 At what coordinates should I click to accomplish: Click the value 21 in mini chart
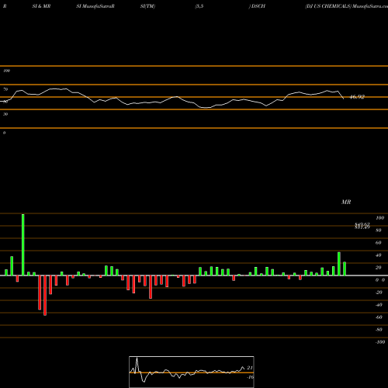click(x=250, y=368)
